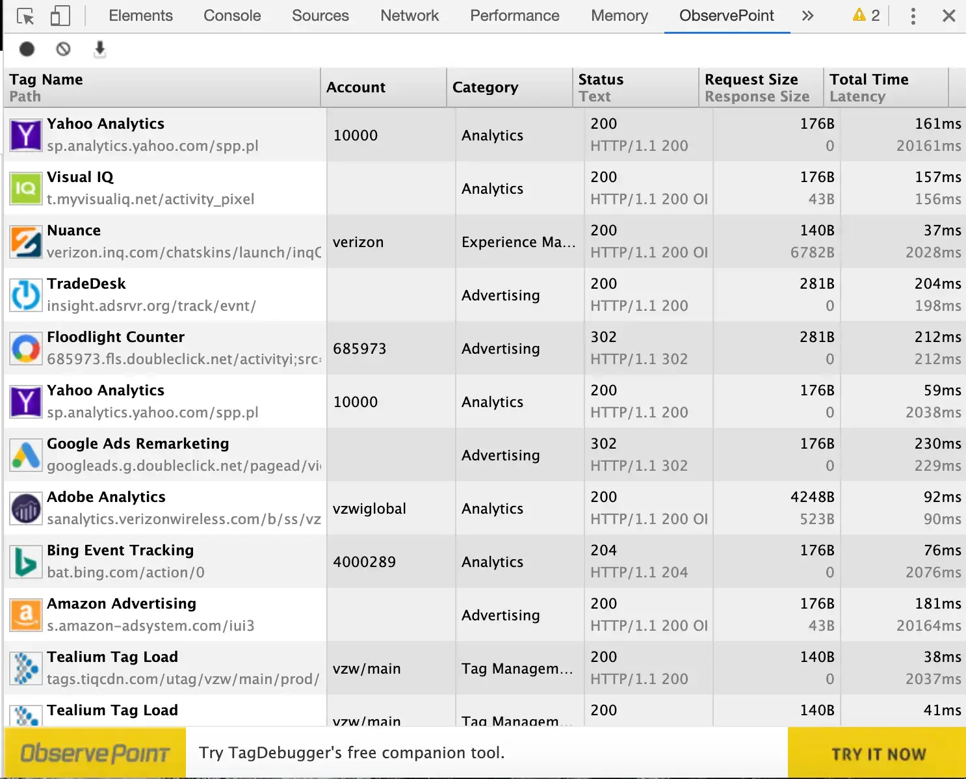This screenshot has height=779, width=966.
Task: Click the download export icon
Action: (99, 49)
